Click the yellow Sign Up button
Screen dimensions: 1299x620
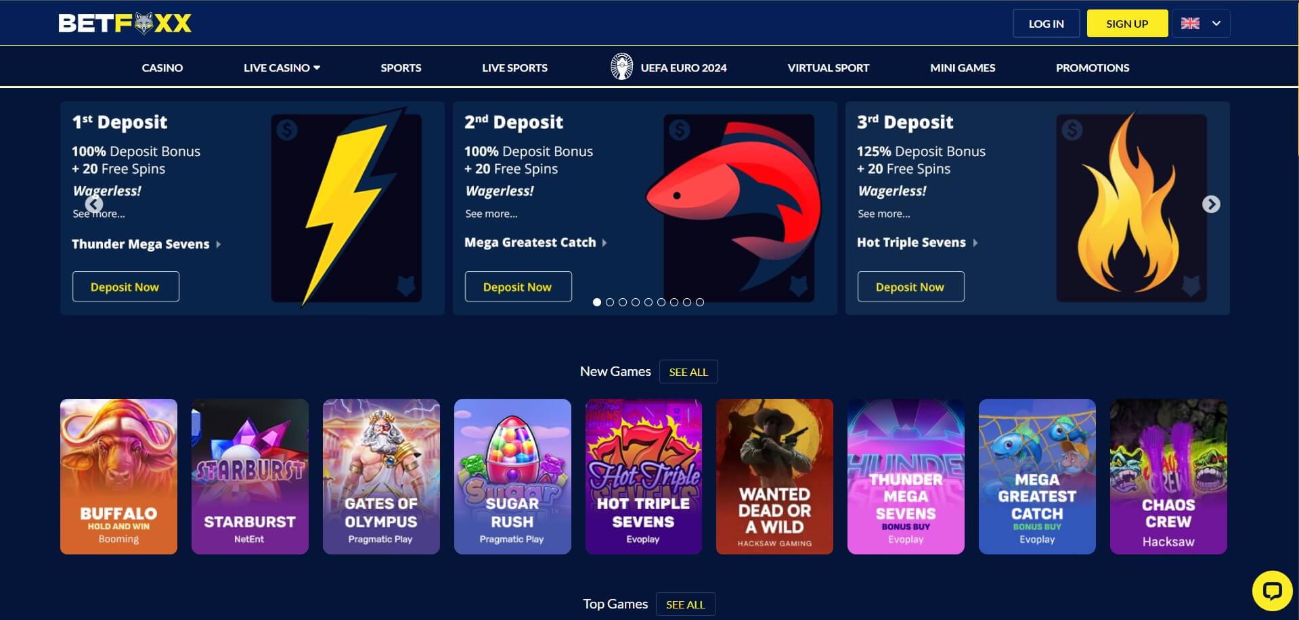tap(1127, 24)
